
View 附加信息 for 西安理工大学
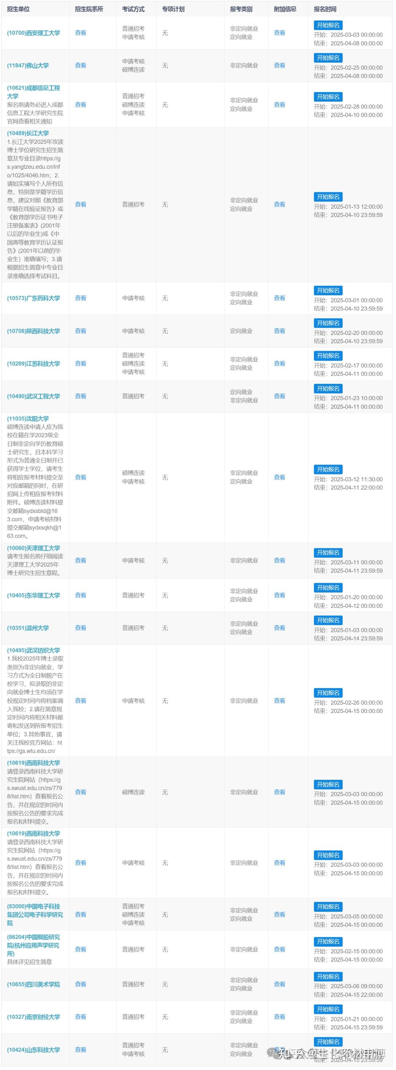279,33
